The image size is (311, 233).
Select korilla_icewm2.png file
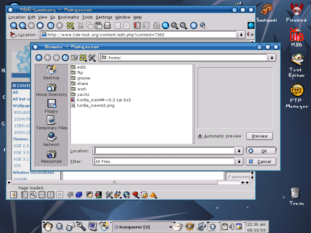(x=93, y=105)
